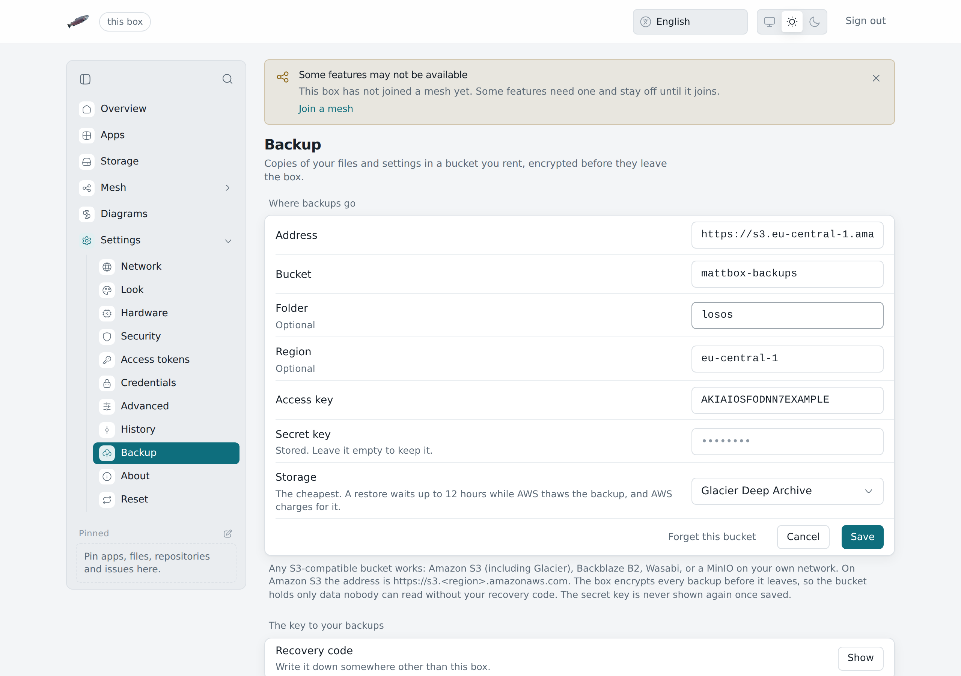Save the backup settings
961x676 pixels.
pos(862,537)
